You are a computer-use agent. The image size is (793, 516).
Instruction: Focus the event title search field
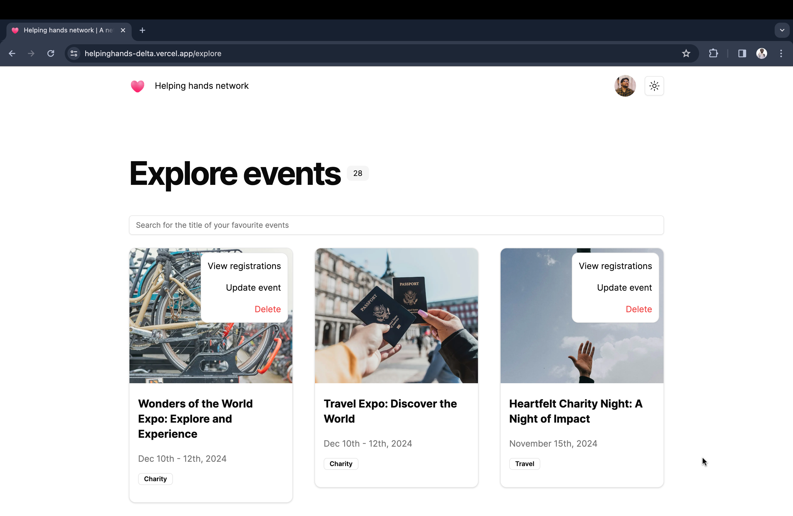coord(396,225)
